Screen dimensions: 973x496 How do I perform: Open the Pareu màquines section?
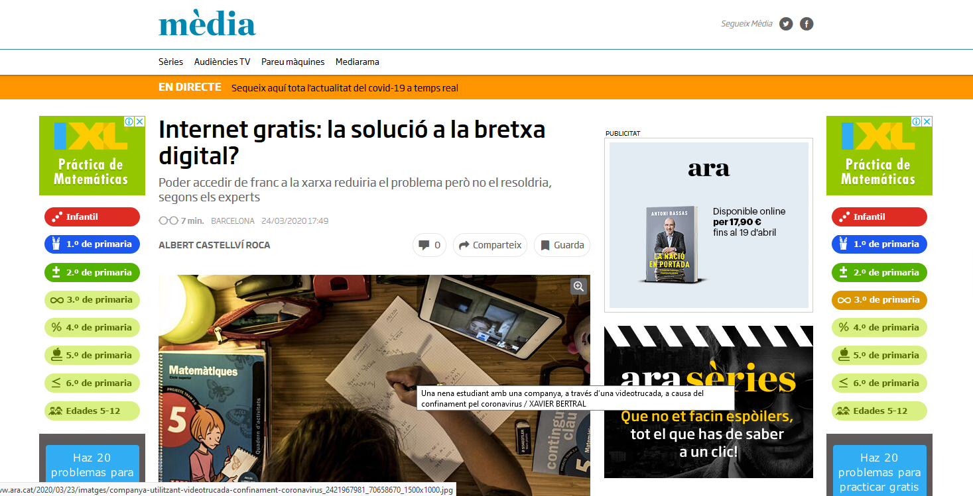coord(292,62)
